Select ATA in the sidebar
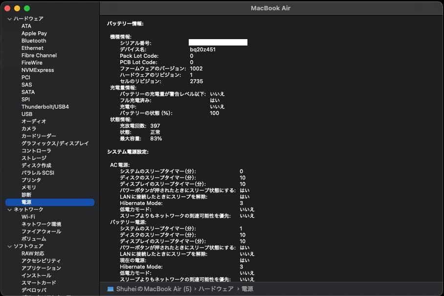 tap(26, 26)
